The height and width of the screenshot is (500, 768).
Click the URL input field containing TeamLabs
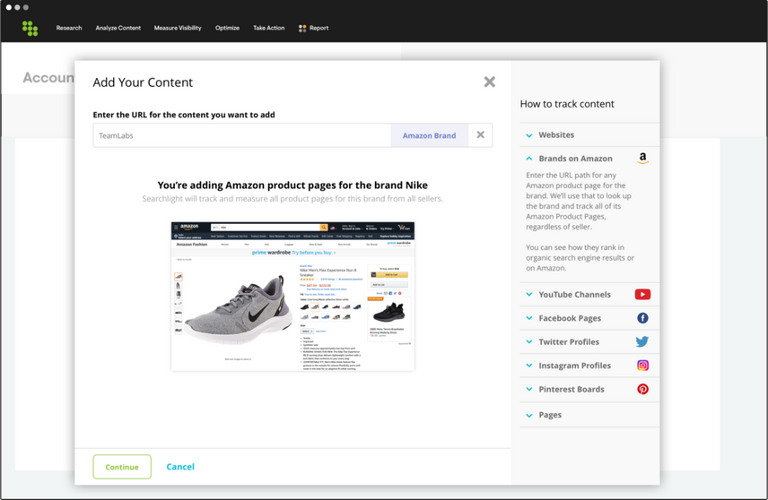tap(242, 135)
